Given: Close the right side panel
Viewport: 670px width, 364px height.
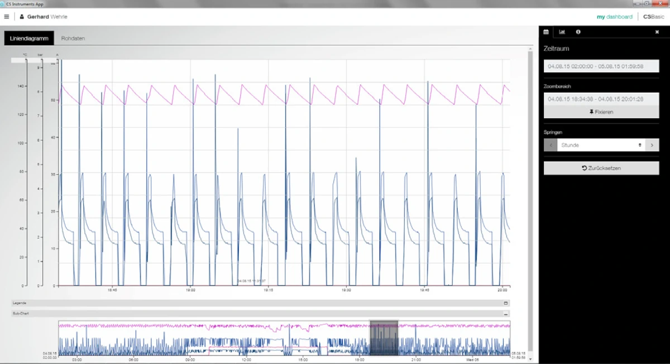Looking at the screenshot, I should tap(657, 32).
